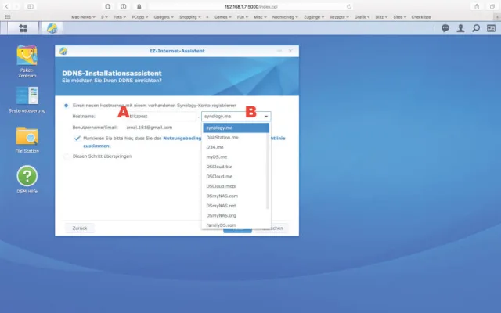
Task: Choose DSCloud.mobi in the domain list
Action: tap(236, 186)
